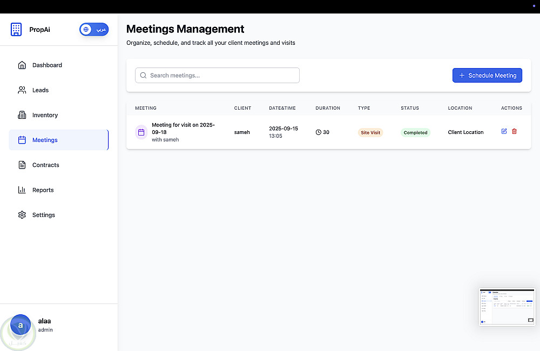The image size is (540, 351).
Task: Click the Inventory building icon
Action: (x=22, y=115)
